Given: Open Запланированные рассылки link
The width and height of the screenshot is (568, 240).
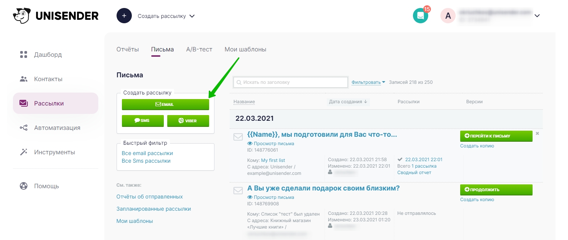Looking at the screenshot, I should tap(154, 209).
